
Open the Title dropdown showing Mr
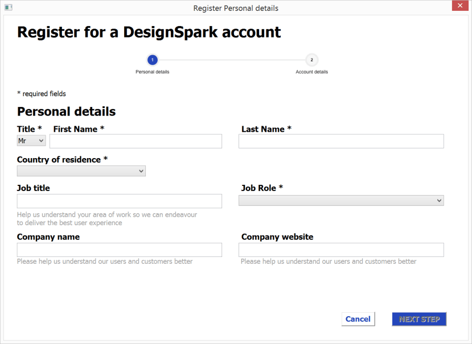(31, 140)
